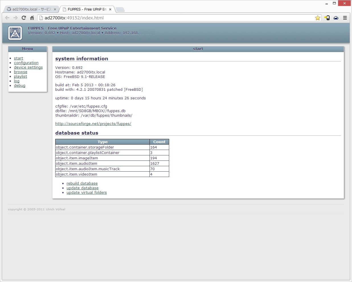Click the FUPPES antenna logo
The height and width of the screenshot is (282, 352).
point(15,33)
